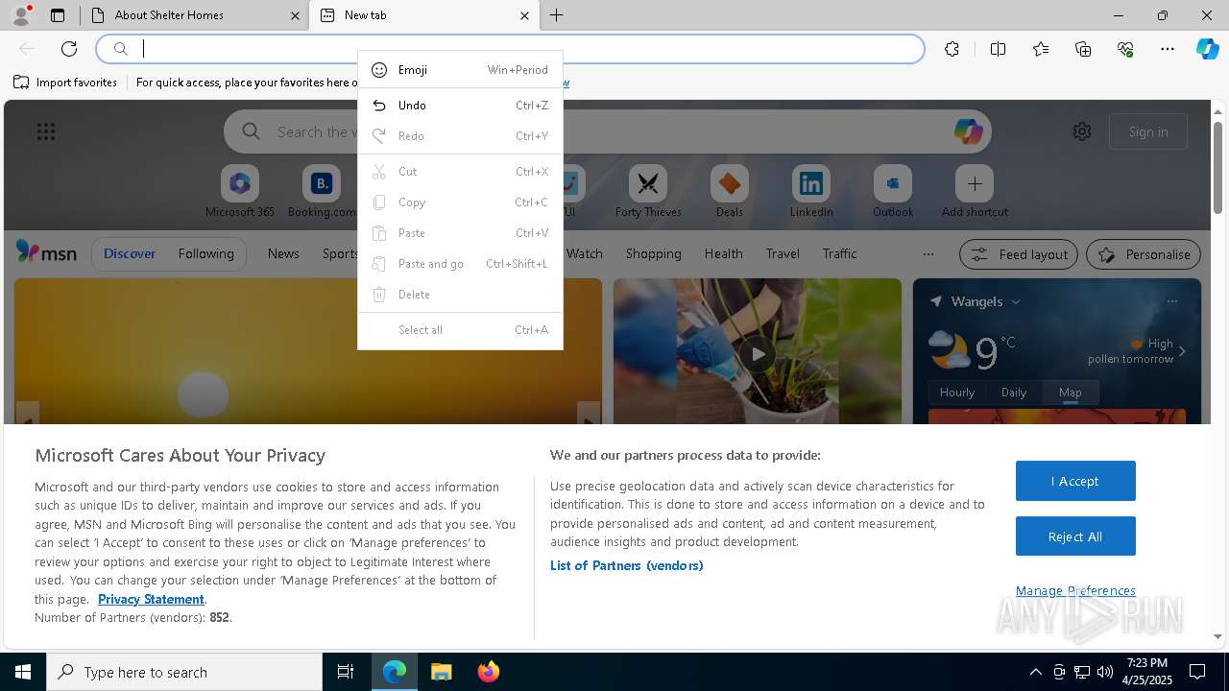
Task: Select the Discover feed tab
Action: coord(130,253)
